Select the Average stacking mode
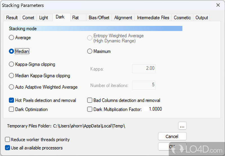 click(x=12, y=38)
